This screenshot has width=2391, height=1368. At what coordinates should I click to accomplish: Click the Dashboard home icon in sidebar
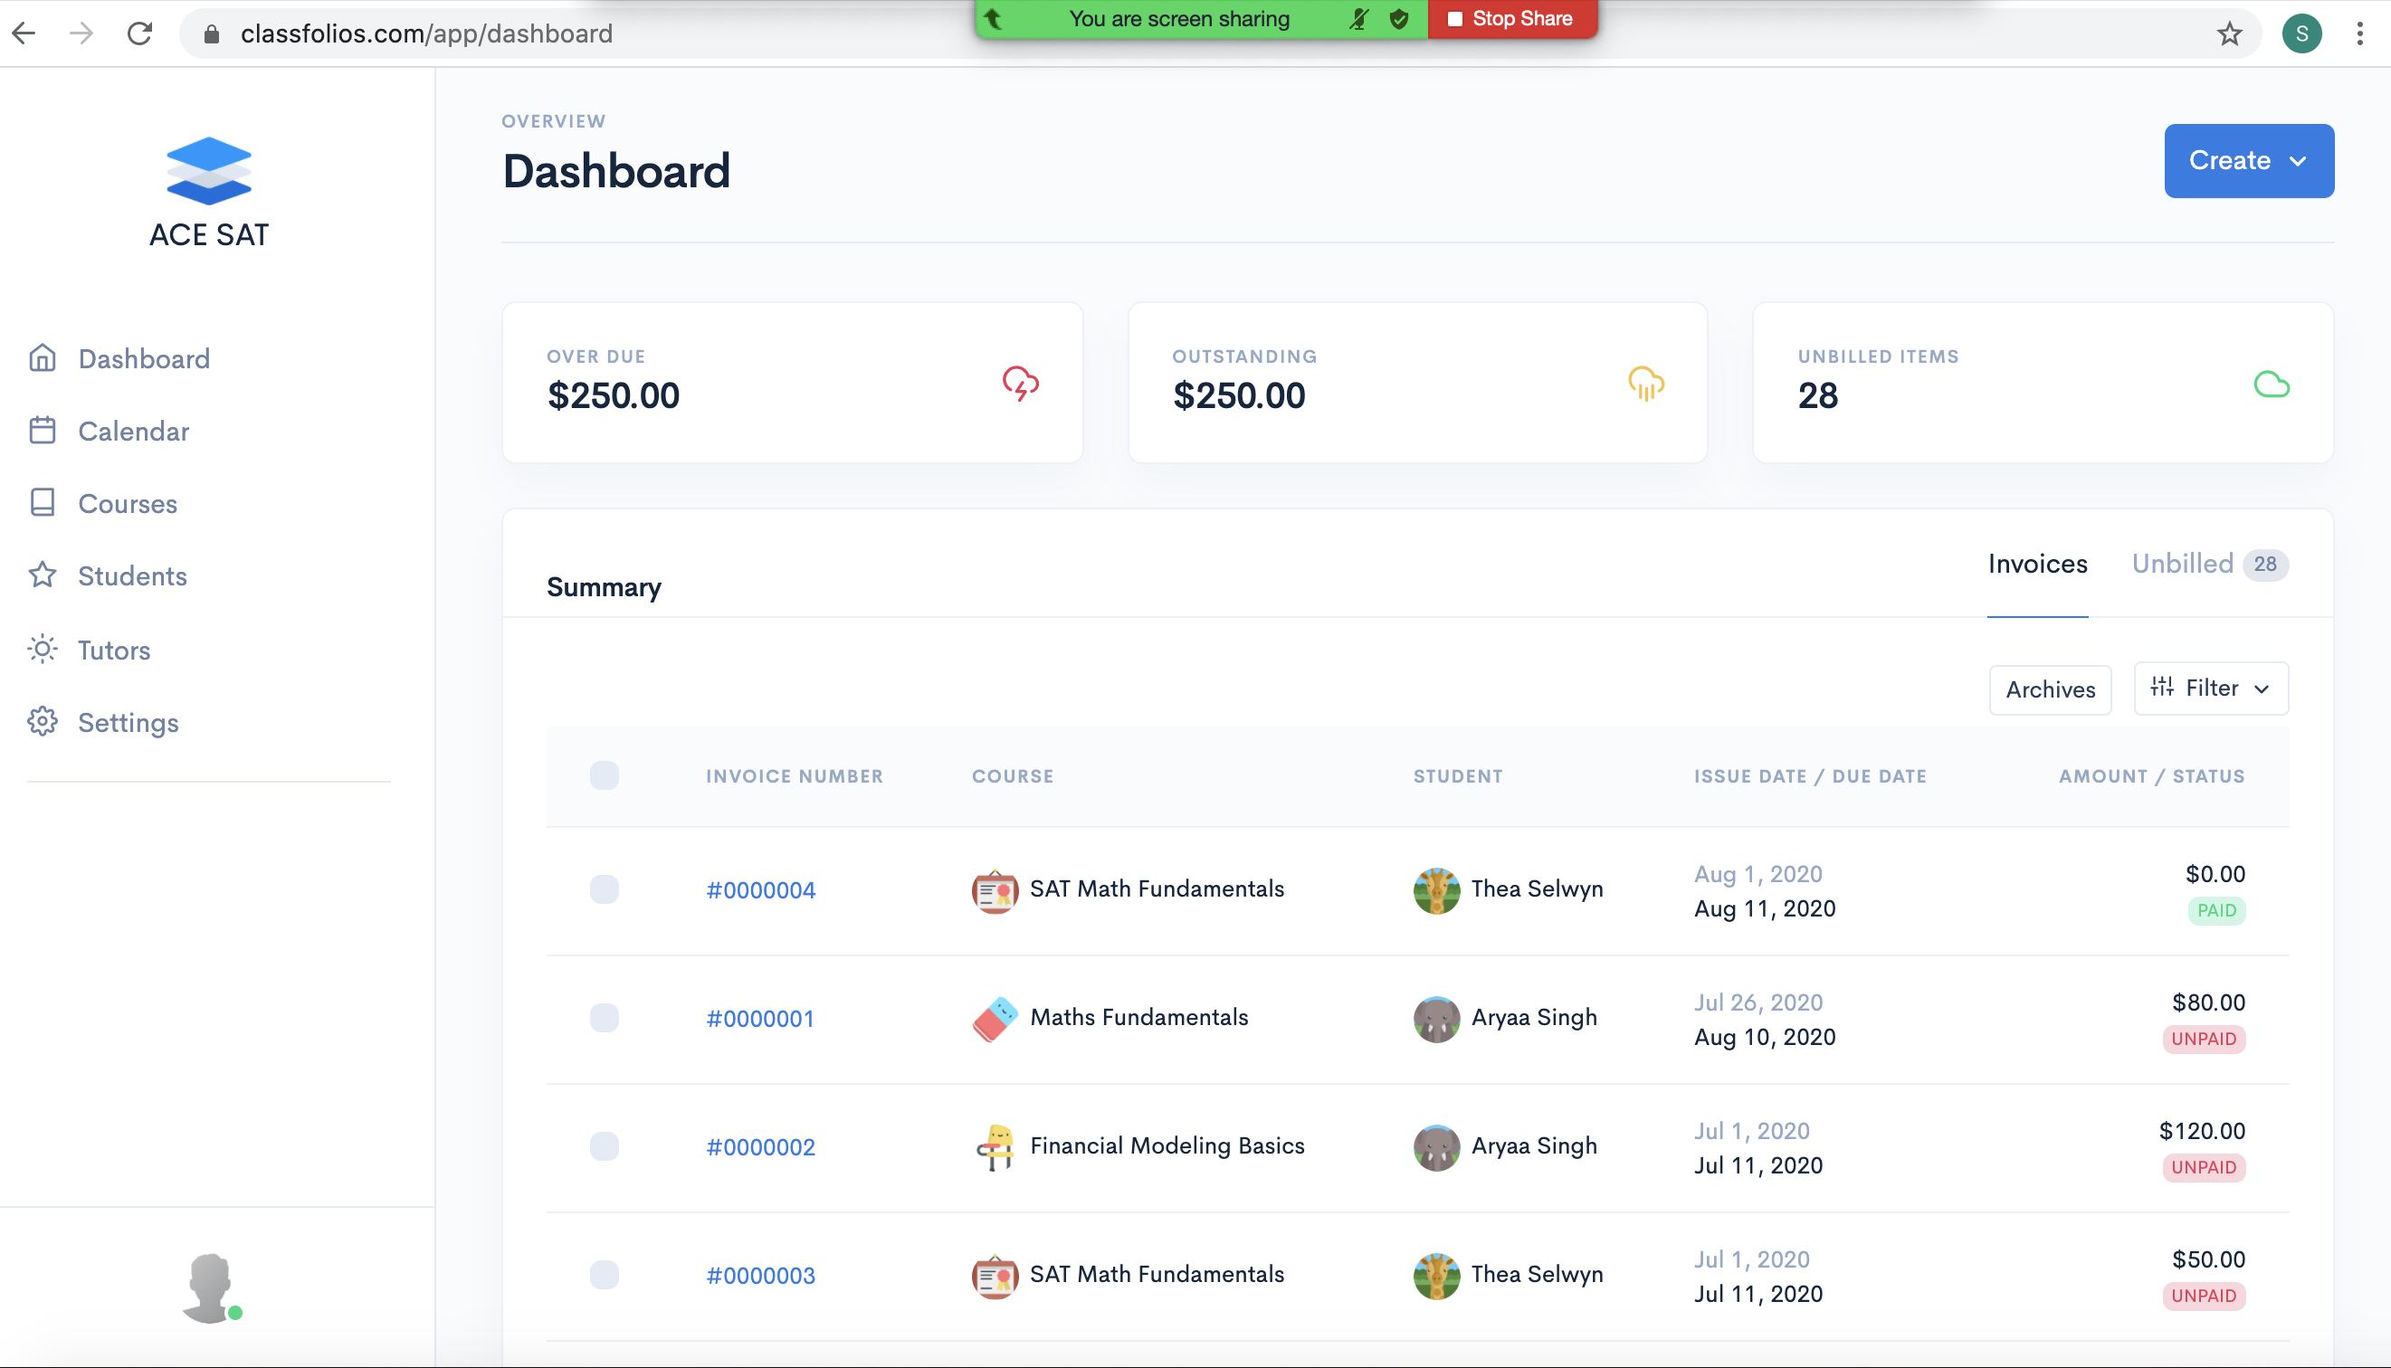[43, 358]
